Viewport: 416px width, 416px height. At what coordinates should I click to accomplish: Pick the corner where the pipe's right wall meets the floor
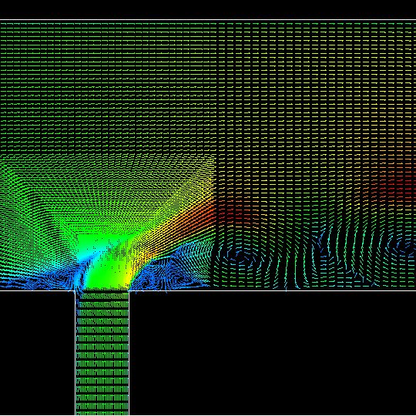pyautogui.click(x=129, y=290)
